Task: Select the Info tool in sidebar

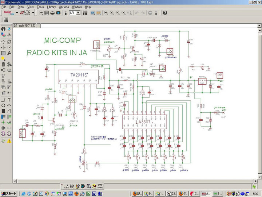Action: click(3, 29)
